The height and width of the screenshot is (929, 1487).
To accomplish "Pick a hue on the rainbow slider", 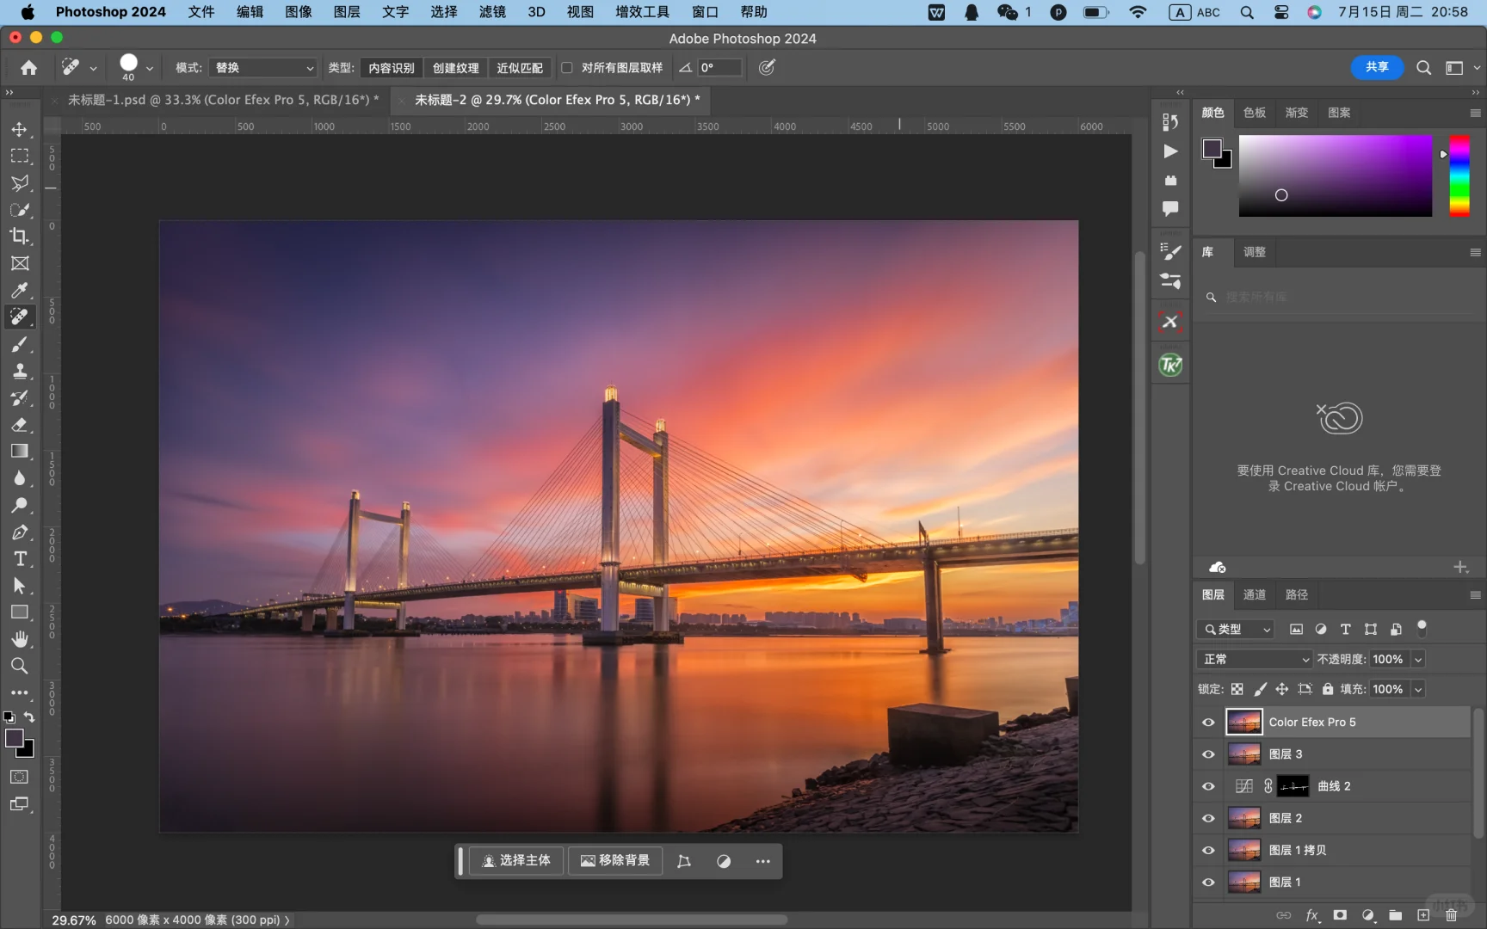I will [1459, 175].
